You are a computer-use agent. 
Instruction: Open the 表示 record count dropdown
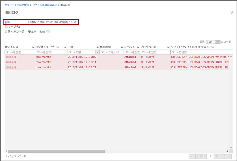point(218,42)
